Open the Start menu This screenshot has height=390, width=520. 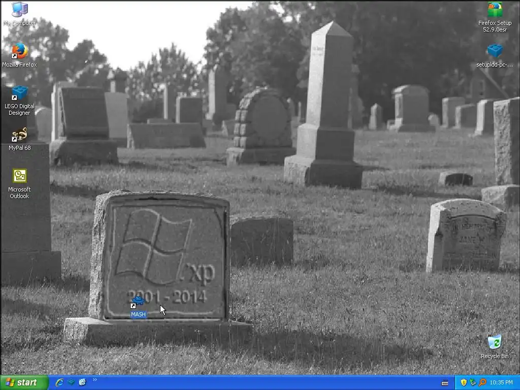(24, 382)
